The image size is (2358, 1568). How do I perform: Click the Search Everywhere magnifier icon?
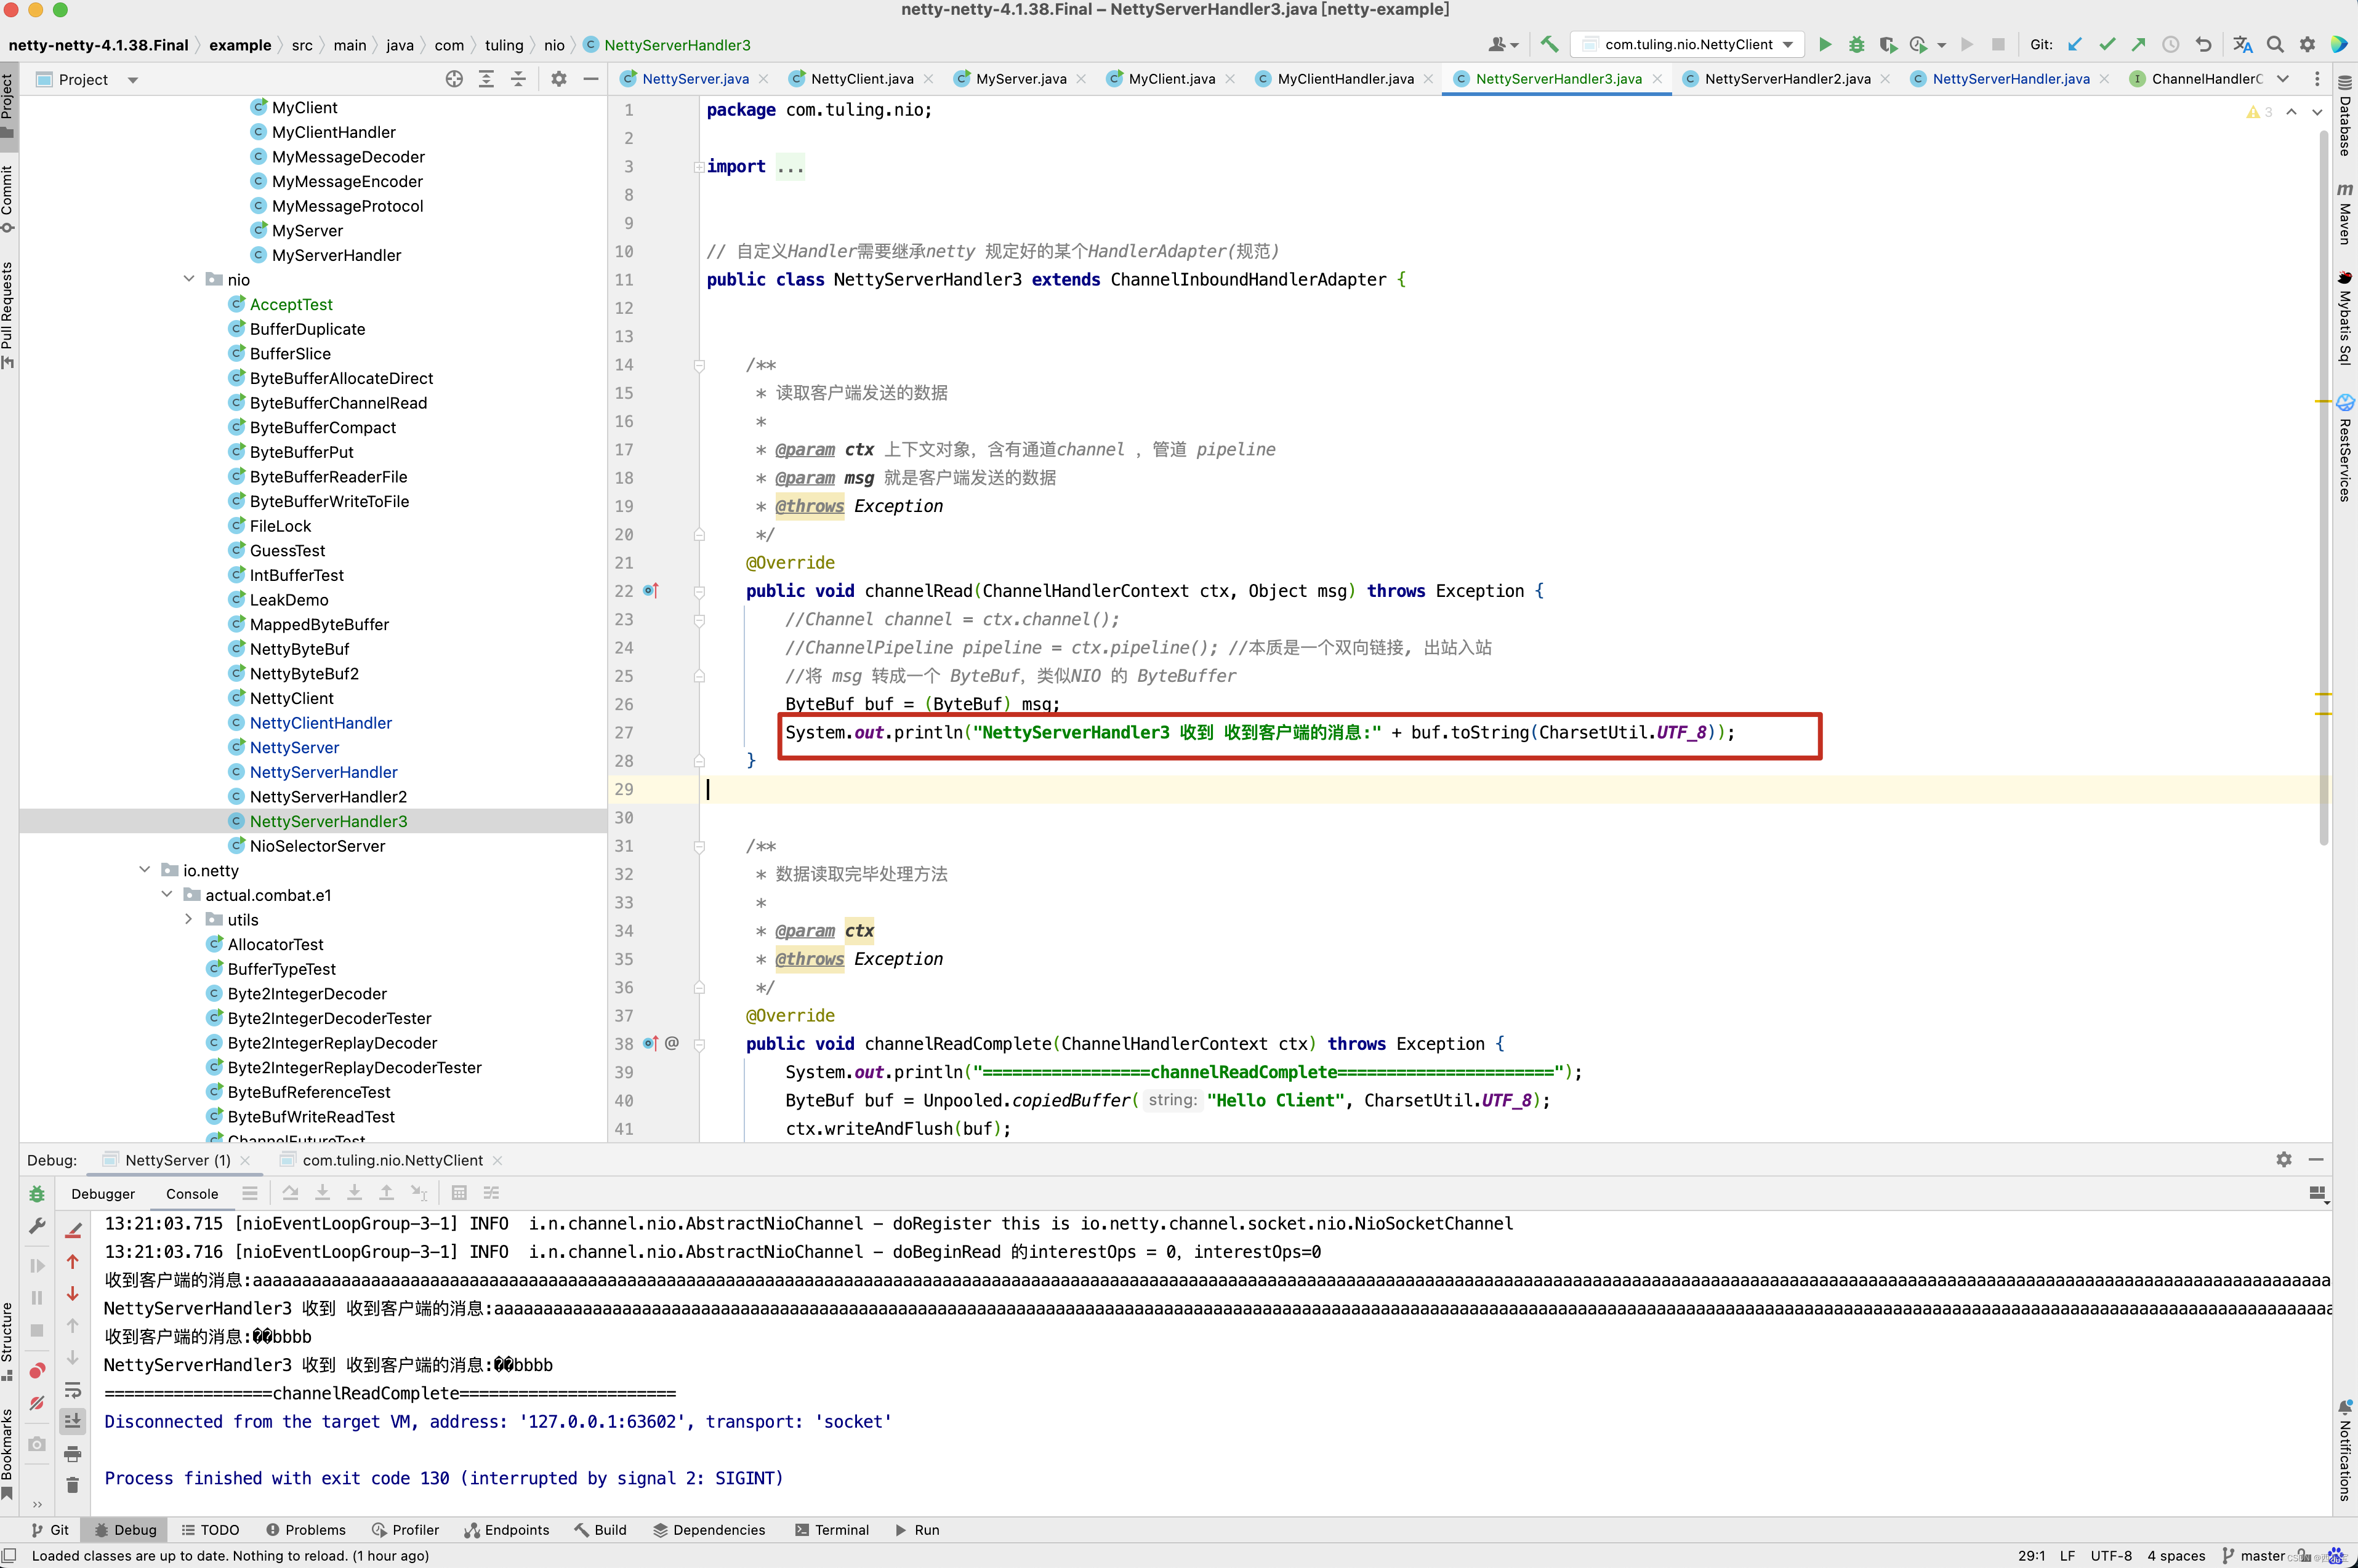[x=2275, y=44]
